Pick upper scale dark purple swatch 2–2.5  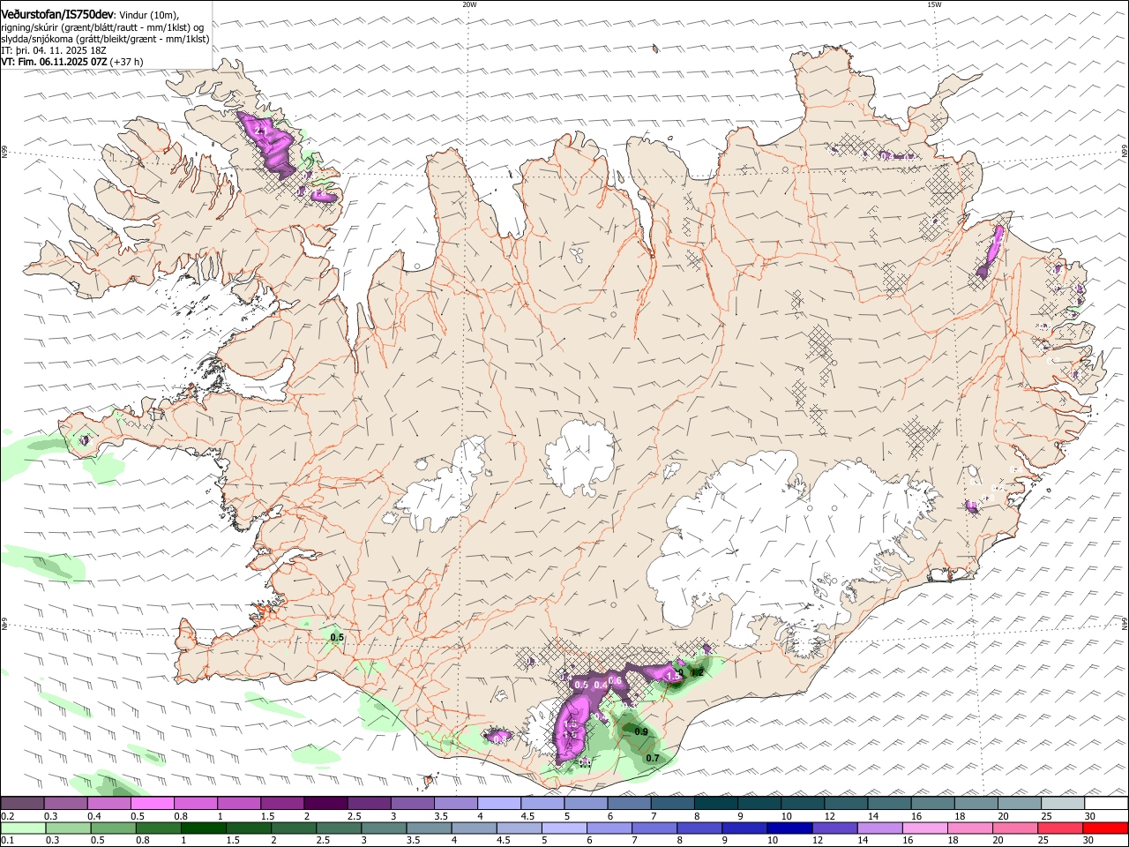325,803
